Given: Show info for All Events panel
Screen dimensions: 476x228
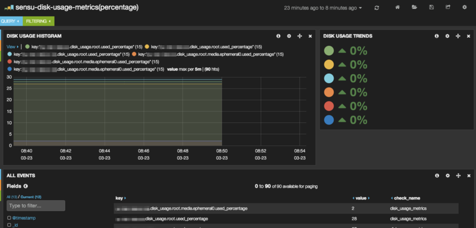Looking at the screenshot, I should coord(437,175).
